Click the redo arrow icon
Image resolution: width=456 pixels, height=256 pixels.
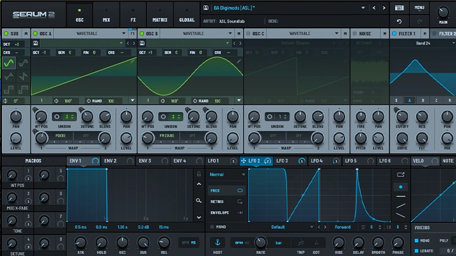coord(419,21)
